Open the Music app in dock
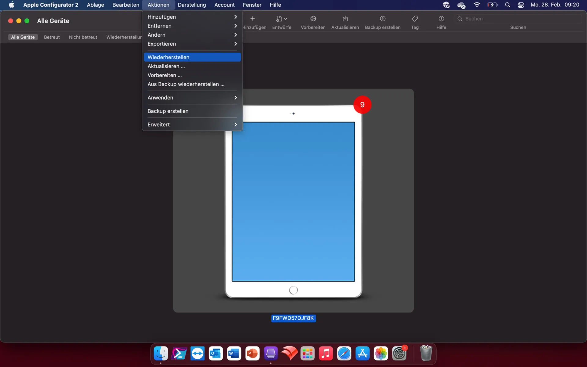The image size is (587, 367). pyautogui.click(x=326, y=354)
